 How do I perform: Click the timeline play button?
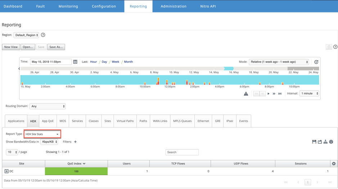tap(269, 94)
